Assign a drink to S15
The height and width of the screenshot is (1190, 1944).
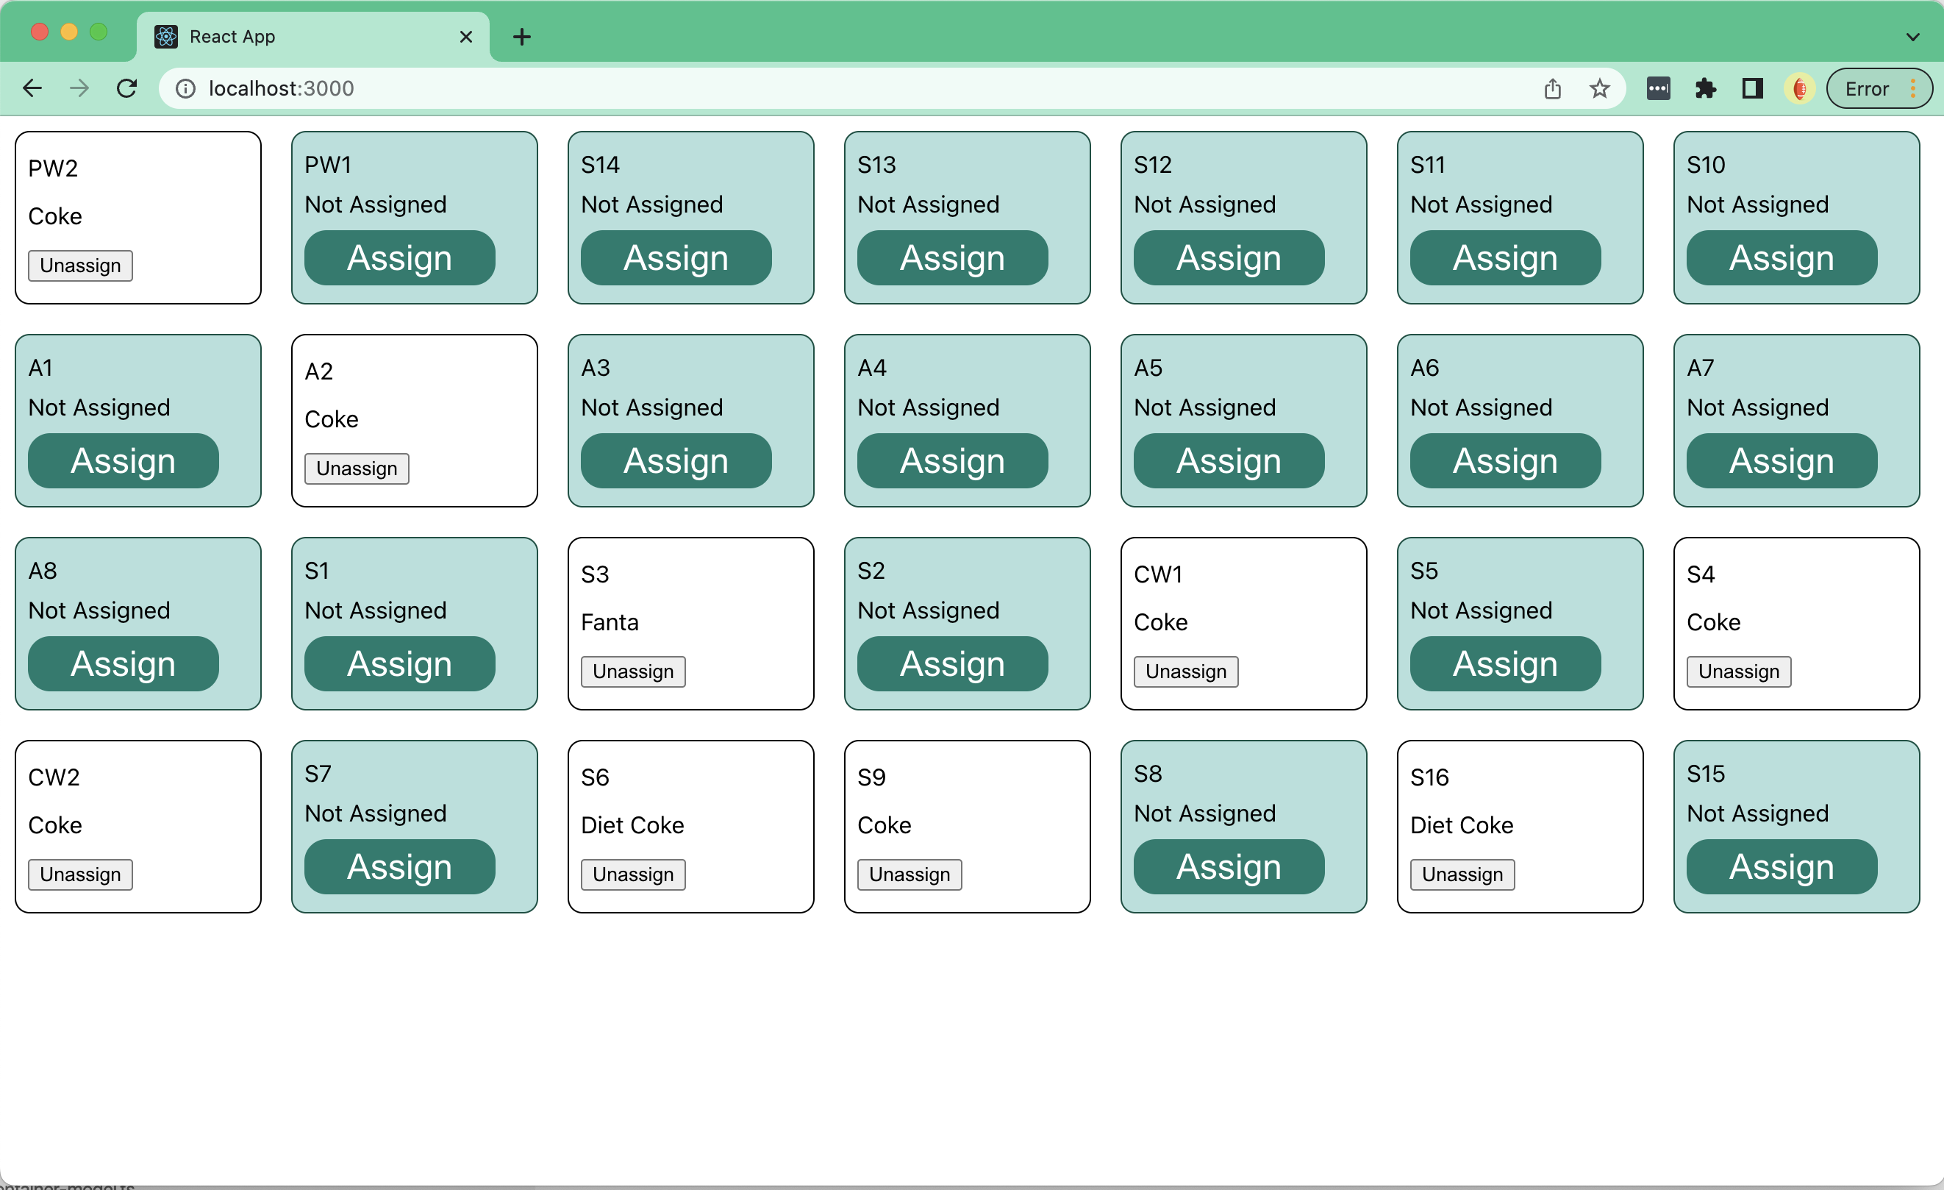tap(1782, 866)
